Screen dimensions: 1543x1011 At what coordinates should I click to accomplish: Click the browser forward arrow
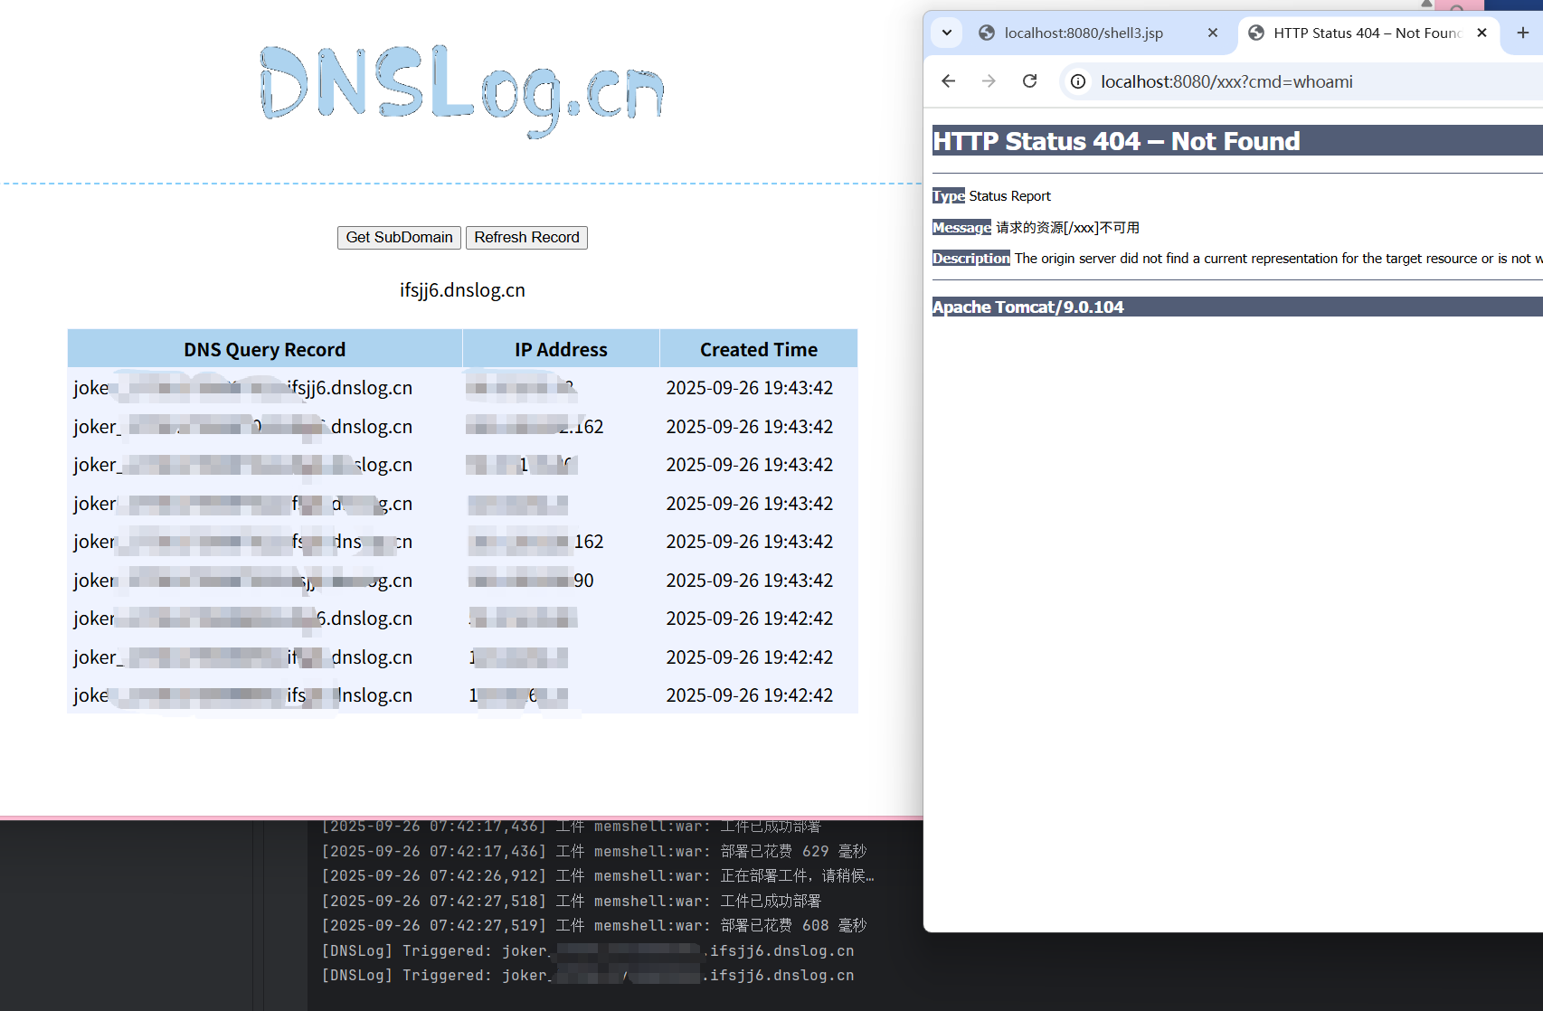click(x=989, y=81)
